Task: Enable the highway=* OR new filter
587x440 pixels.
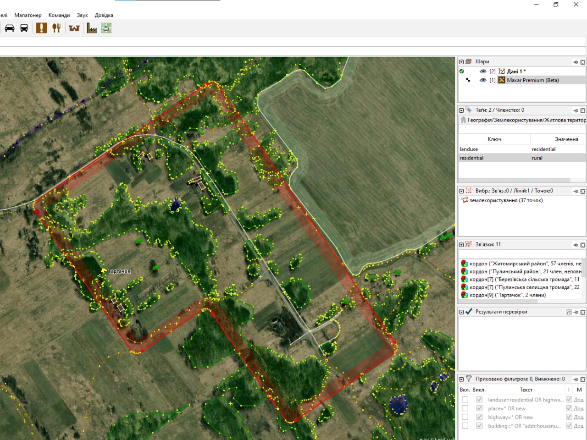Action: tap(465, 417)
